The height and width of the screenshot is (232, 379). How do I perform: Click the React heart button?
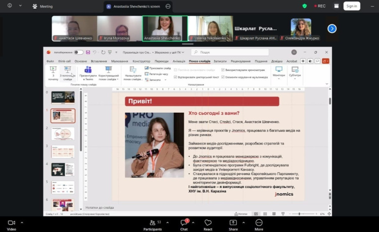tap(208, 225)
